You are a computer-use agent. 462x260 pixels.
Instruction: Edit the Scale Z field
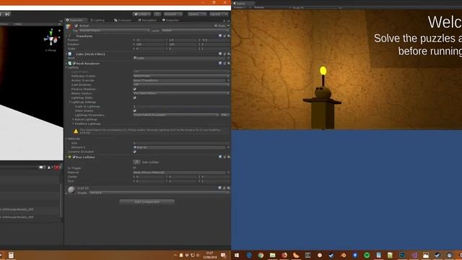[x=215, y=48]
